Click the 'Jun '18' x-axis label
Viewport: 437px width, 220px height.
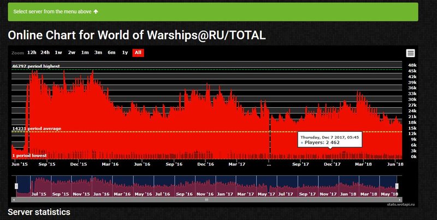point(395,164)
